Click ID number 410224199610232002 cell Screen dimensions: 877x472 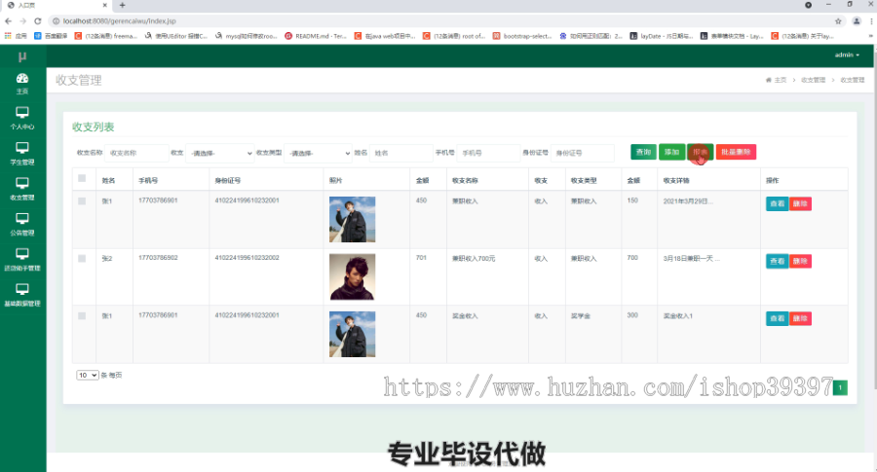[x=247, y=258]
